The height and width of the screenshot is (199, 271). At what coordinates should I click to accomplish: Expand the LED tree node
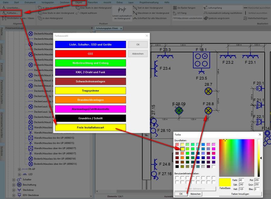(x=19, y=174)
